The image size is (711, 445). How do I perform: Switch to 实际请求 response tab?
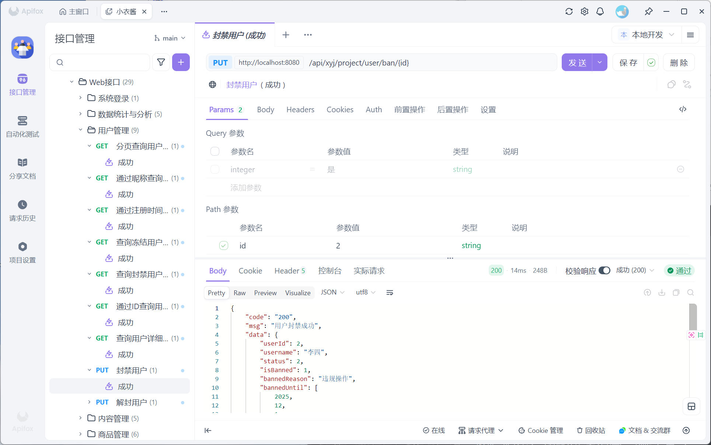pyautogui.click(x=369, y=271)
